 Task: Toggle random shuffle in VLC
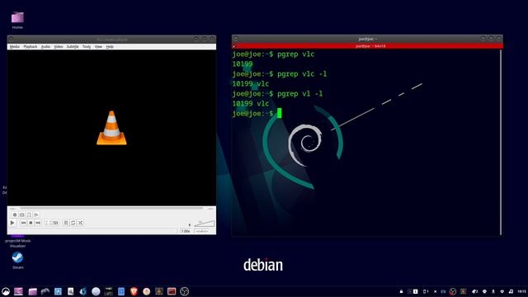pyautogui.click(x=81, y=223)
